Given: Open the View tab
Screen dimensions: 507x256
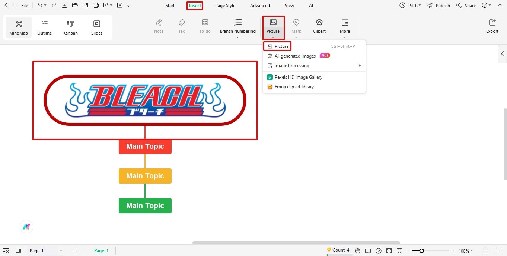Looking at the screenshot, I should [x=289, y=6].
